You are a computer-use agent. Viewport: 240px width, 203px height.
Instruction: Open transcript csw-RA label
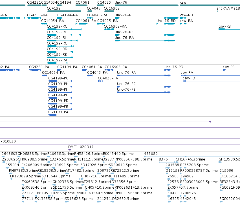pyautogui.click(x=186, y=21)
